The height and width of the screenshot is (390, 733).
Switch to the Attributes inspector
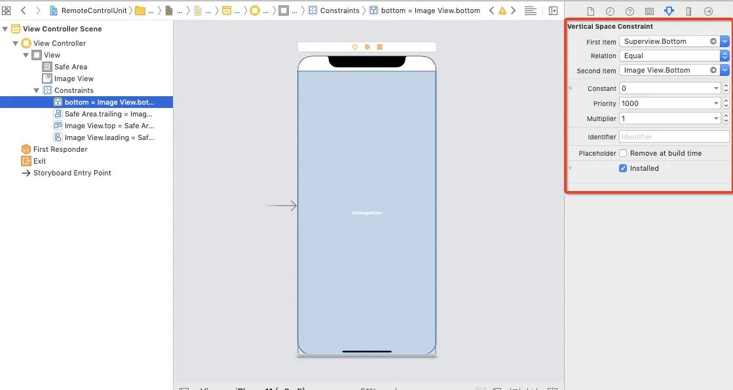tap(669, 10)
